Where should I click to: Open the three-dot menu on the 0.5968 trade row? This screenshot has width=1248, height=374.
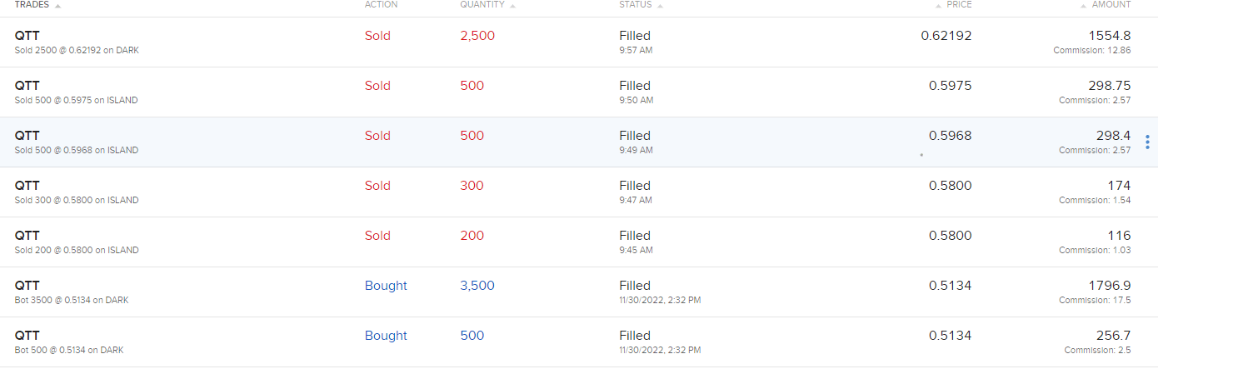(x=1147, y=142)
